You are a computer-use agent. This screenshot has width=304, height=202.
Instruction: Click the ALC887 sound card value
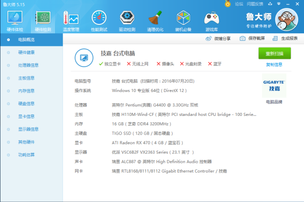point(162,161)
